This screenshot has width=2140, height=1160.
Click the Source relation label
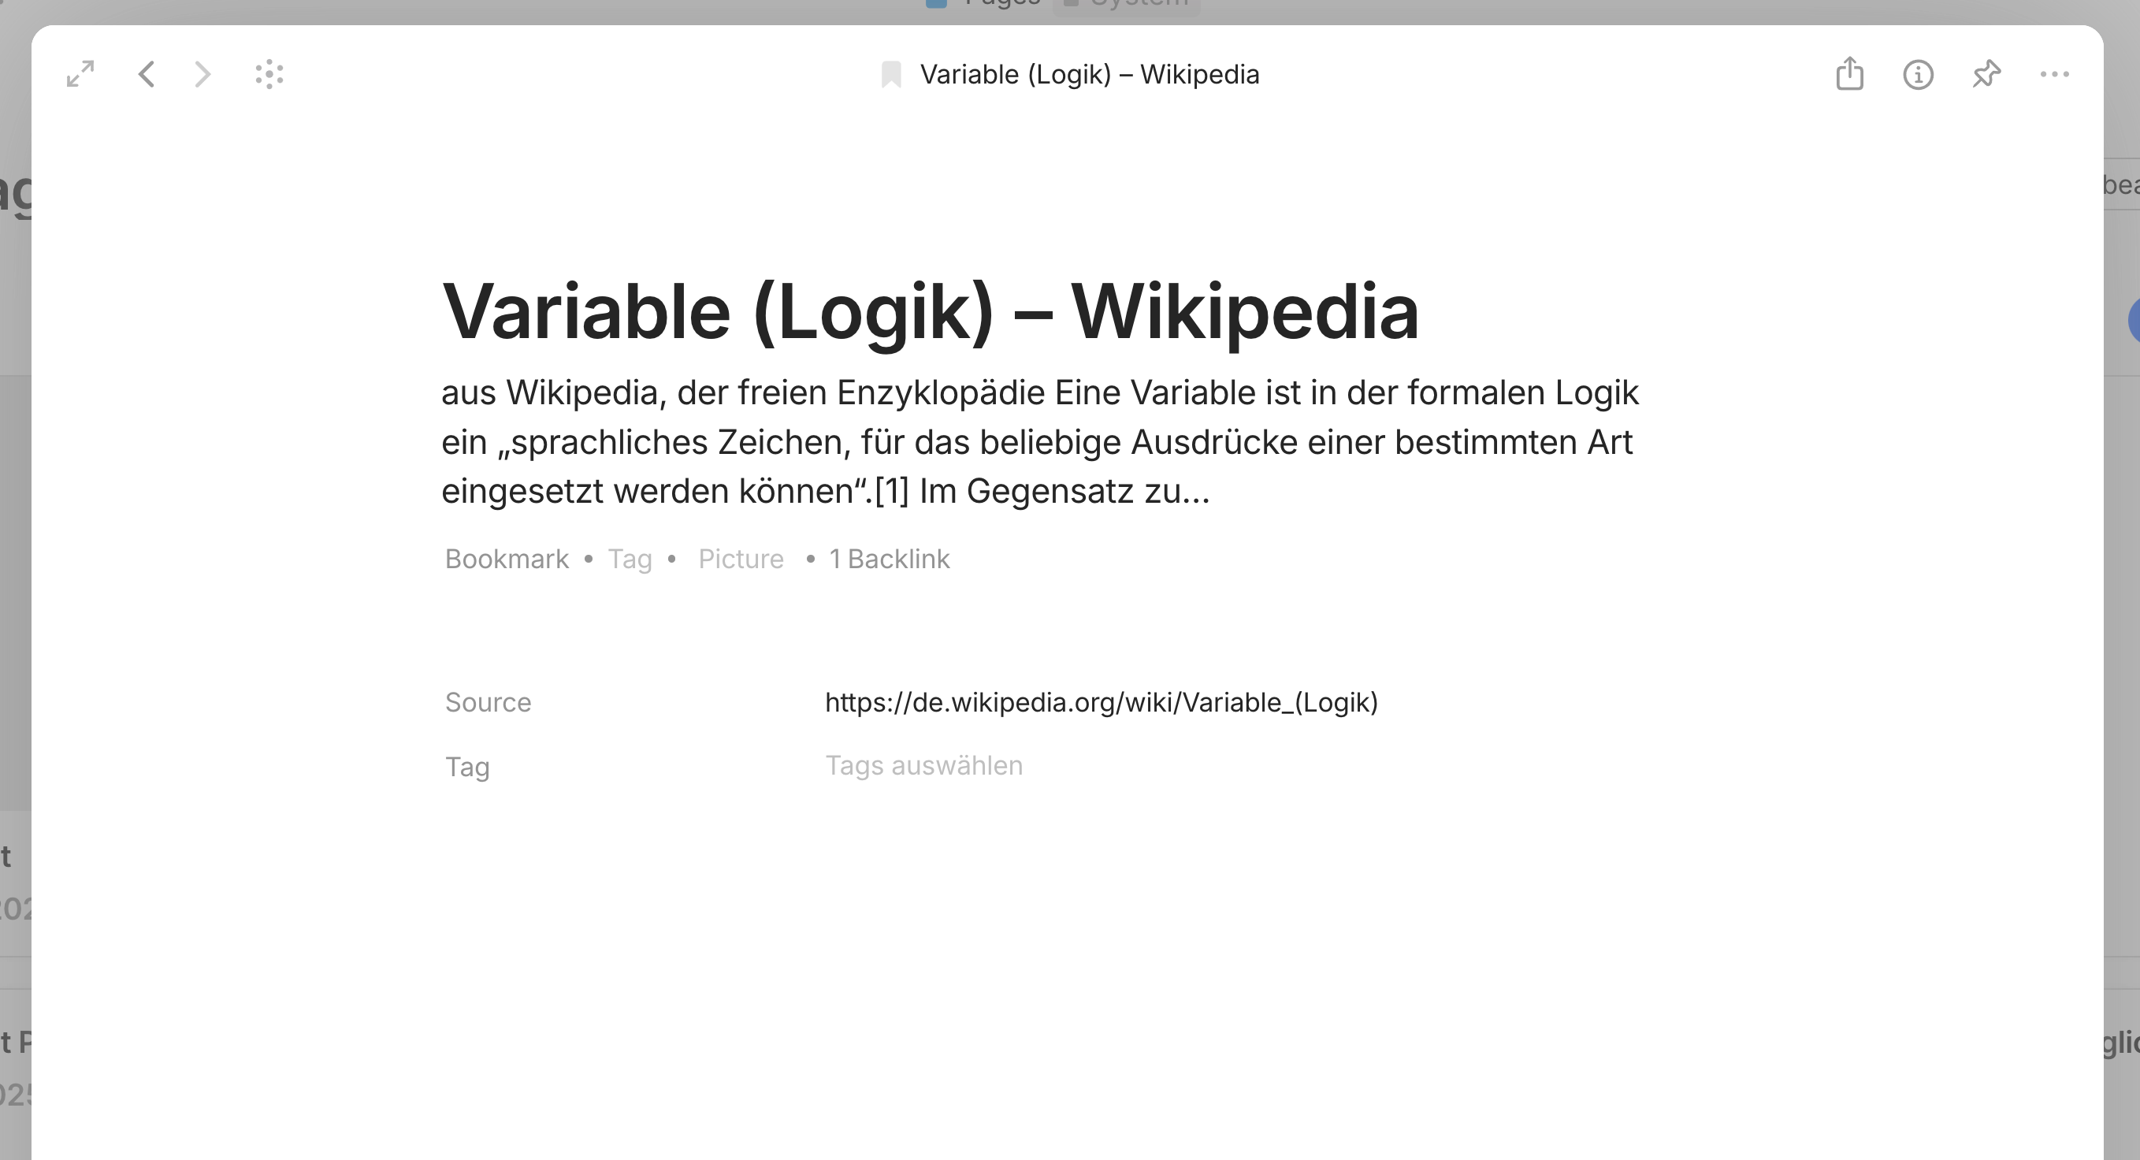click(488, 702)
